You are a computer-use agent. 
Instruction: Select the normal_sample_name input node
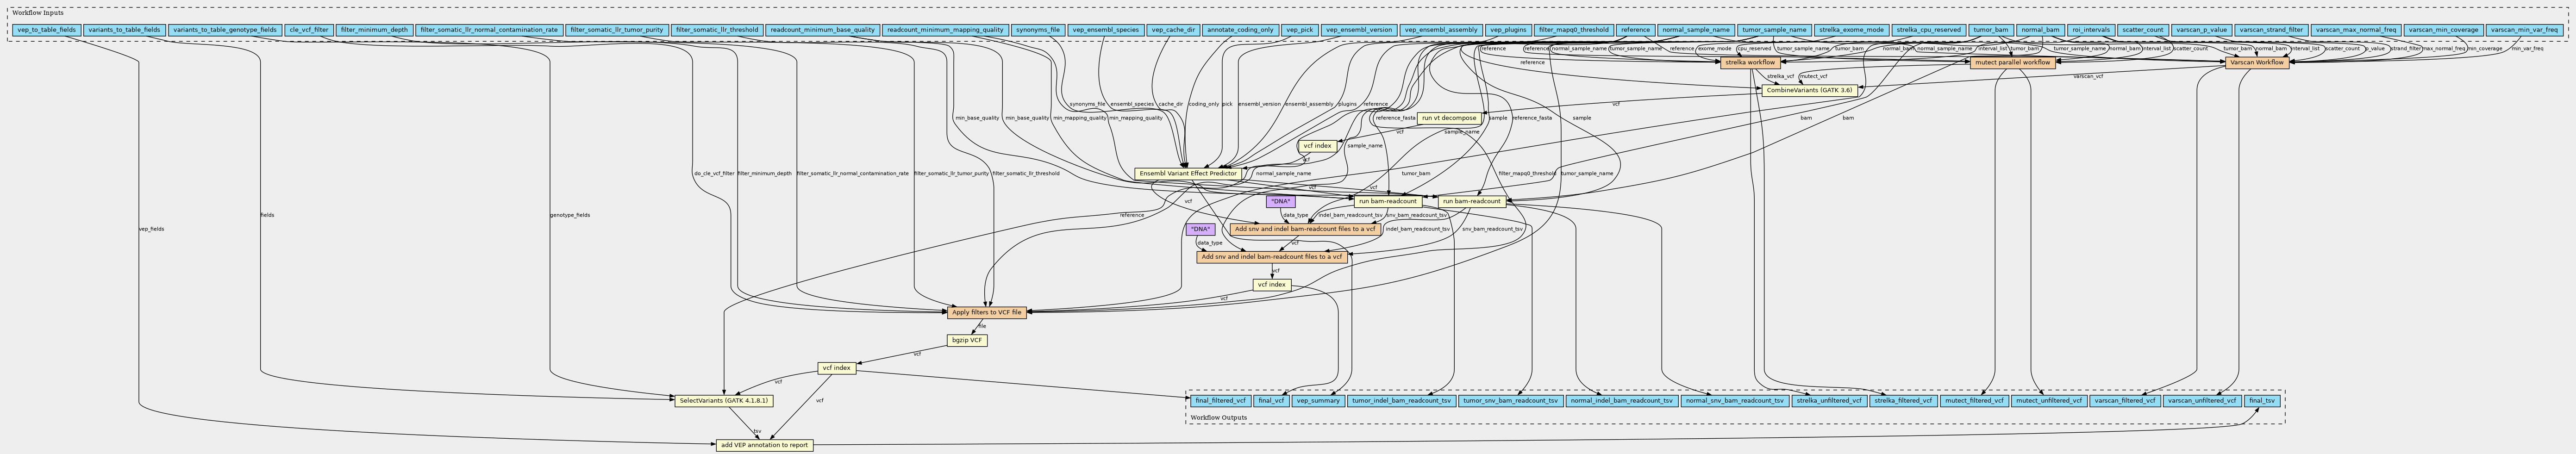click(x=1695, y=30)
